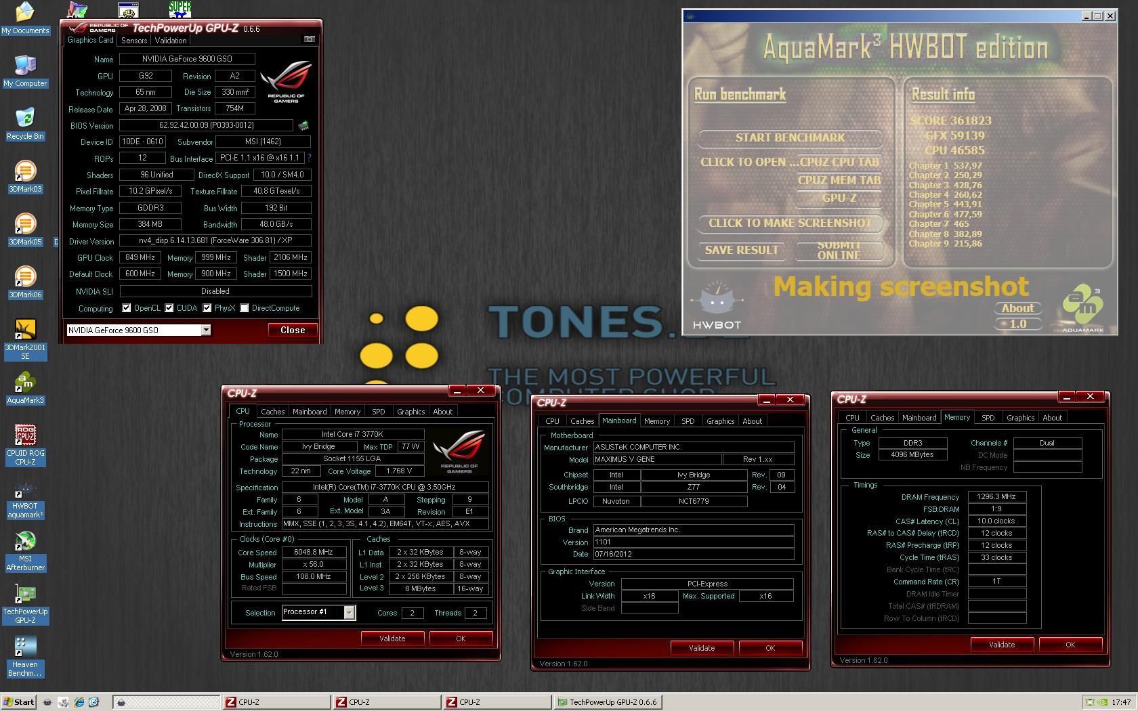Launch the 3DMark03 desktop shortcut

click(25, 177)
